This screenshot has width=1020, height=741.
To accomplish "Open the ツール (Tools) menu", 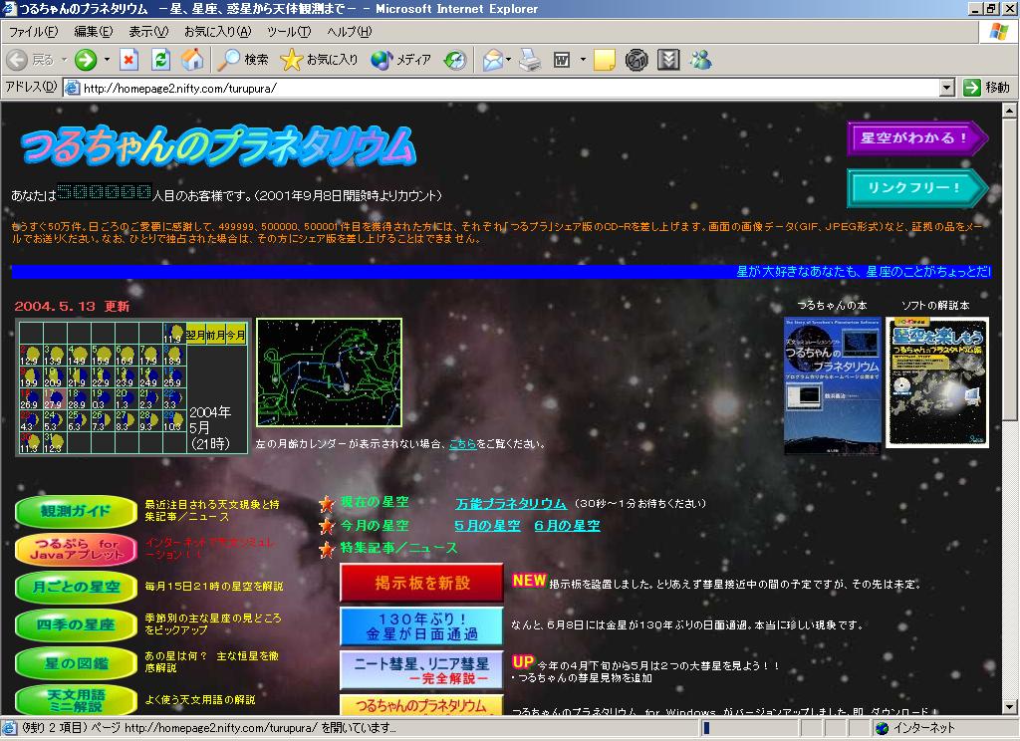I will point(288,32).
